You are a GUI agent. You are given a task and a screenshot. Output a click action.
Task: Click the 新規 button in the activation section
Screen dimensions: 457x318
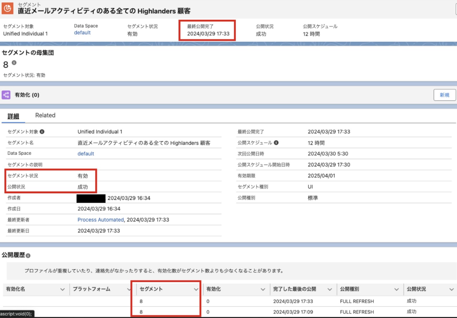point(444,95)
